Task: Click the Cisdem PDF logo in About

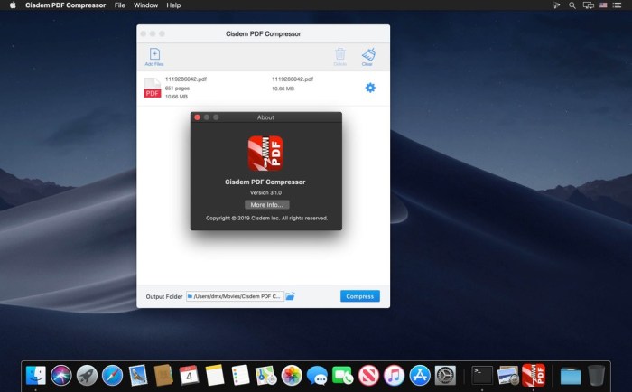Action: tap(265, 154)
